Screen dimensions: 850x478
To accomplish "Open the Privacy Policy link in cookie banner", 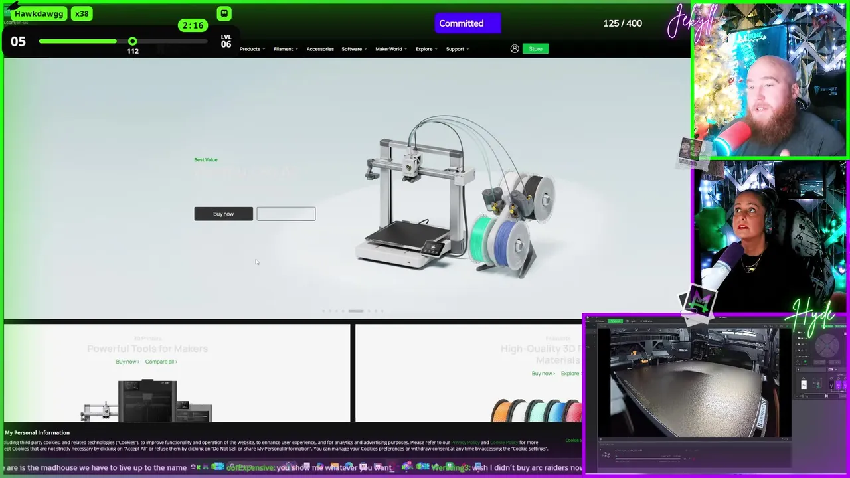I will [x=465, y=443].
